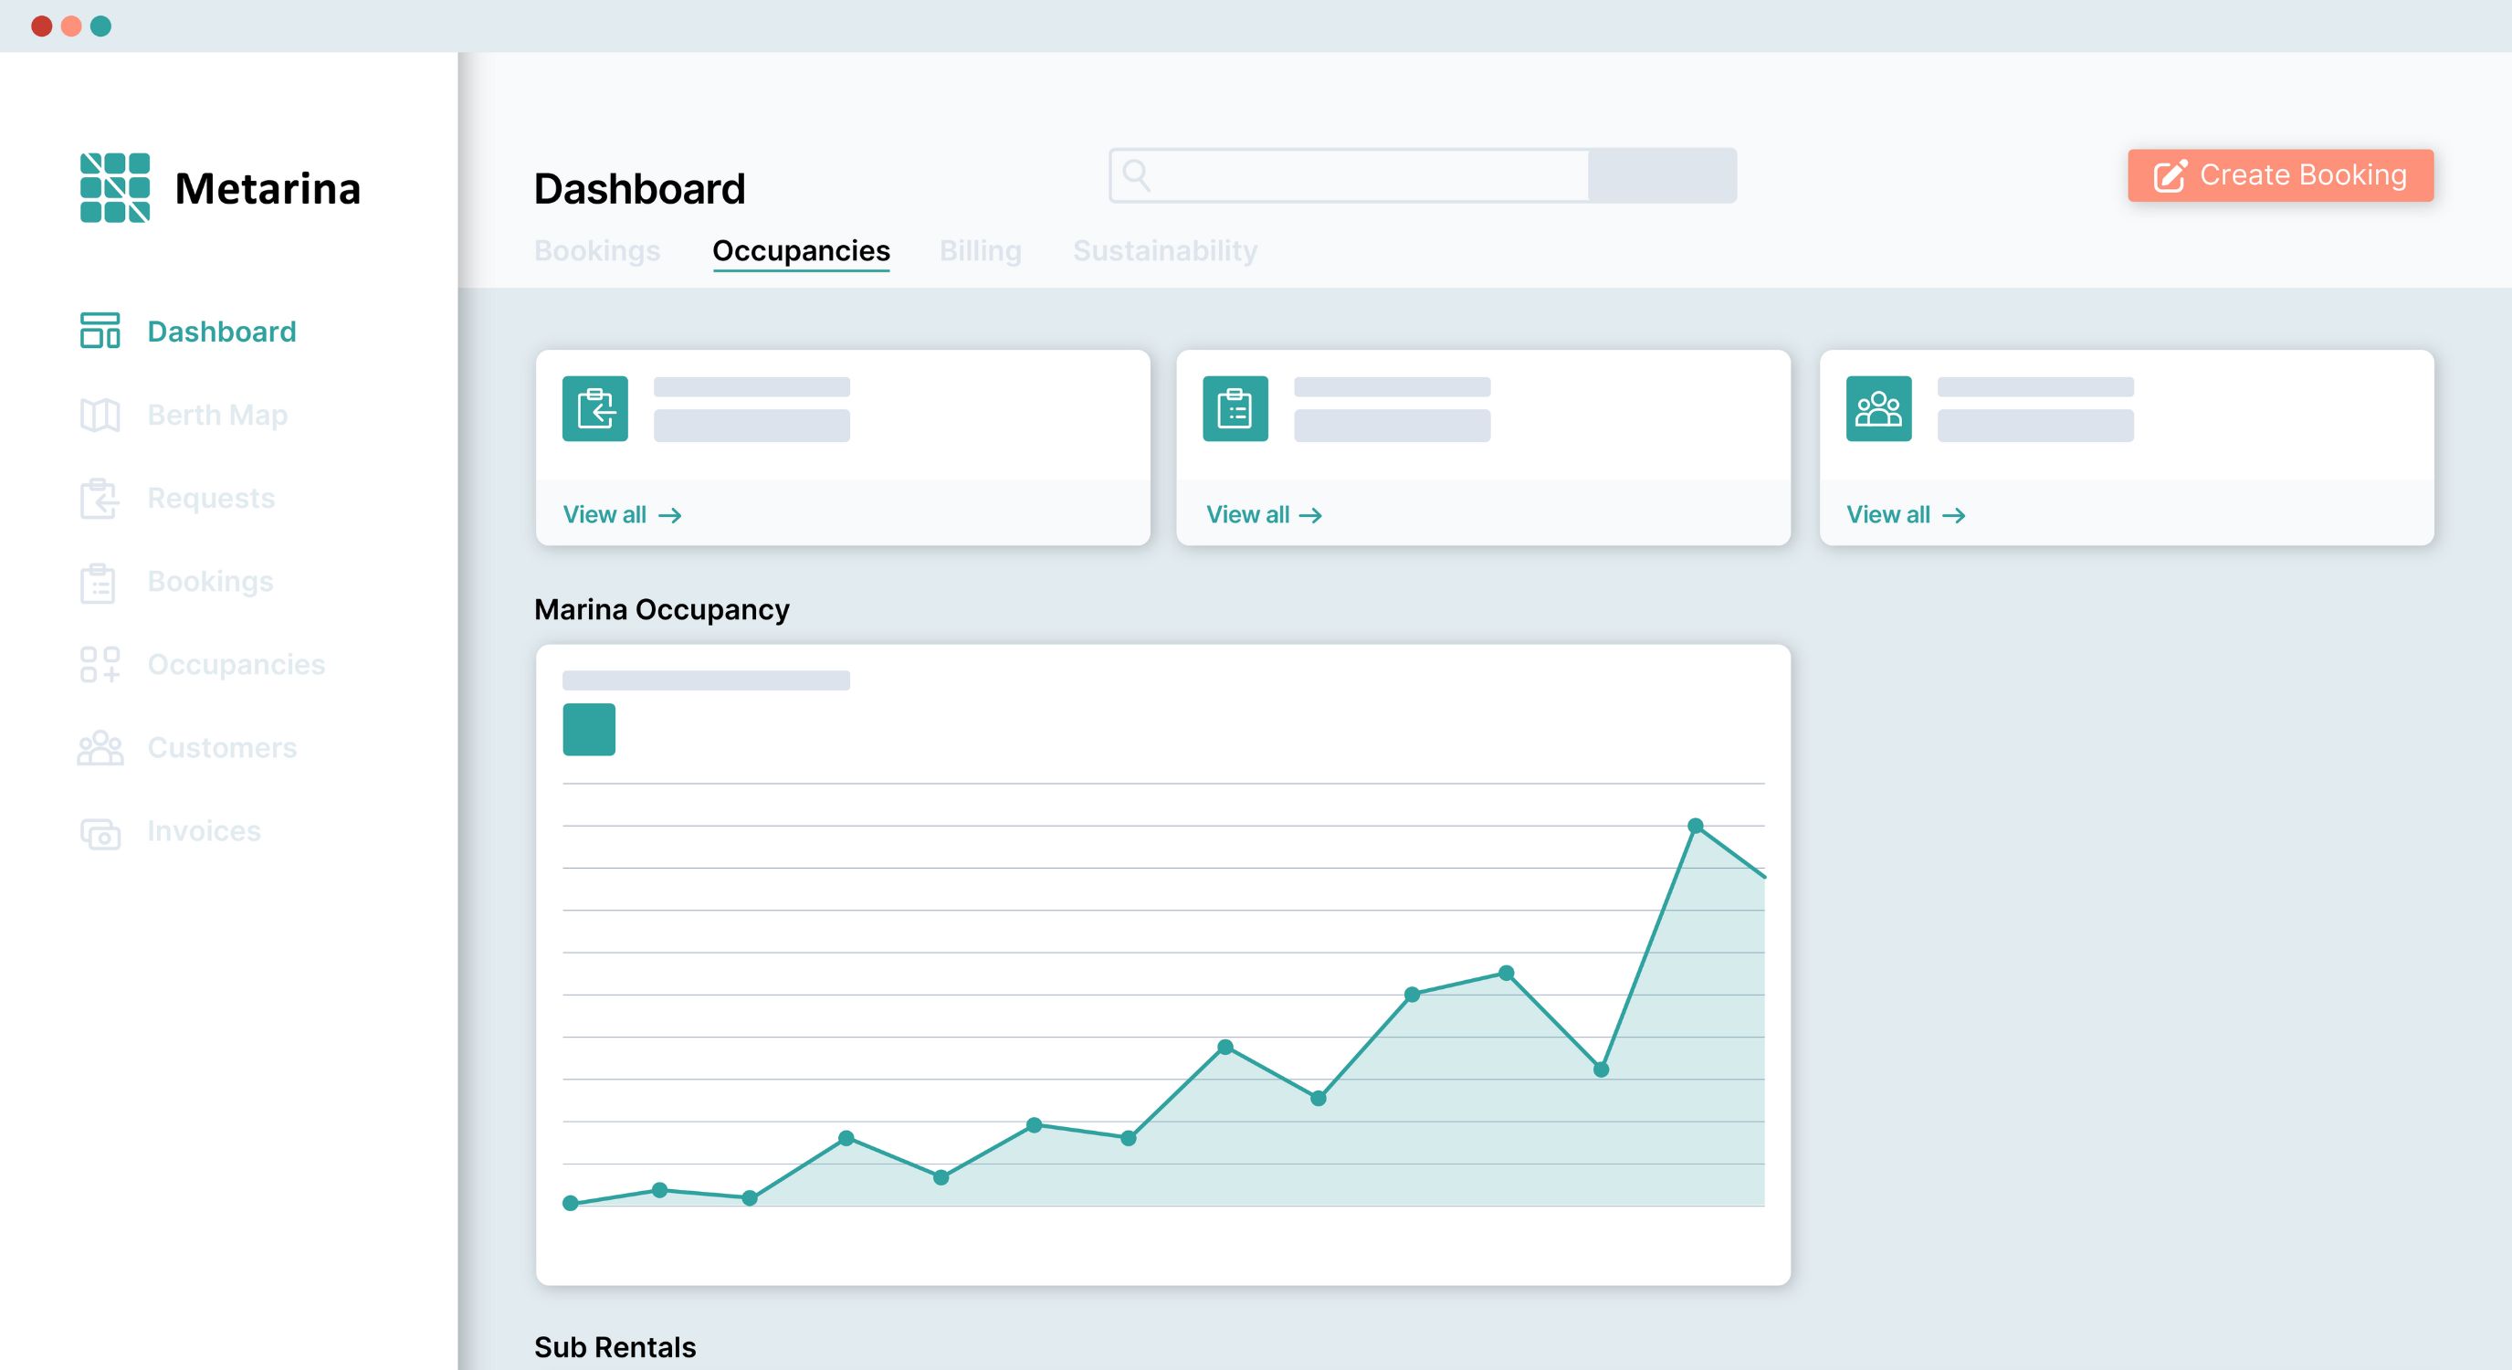Click the teal legend swatch in occupancy chart

pyautogui.click(x=589, y=730)
